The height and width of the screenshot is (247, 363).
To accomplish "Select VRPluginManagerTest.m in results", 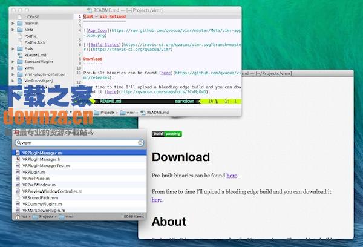I will [79, 166].
